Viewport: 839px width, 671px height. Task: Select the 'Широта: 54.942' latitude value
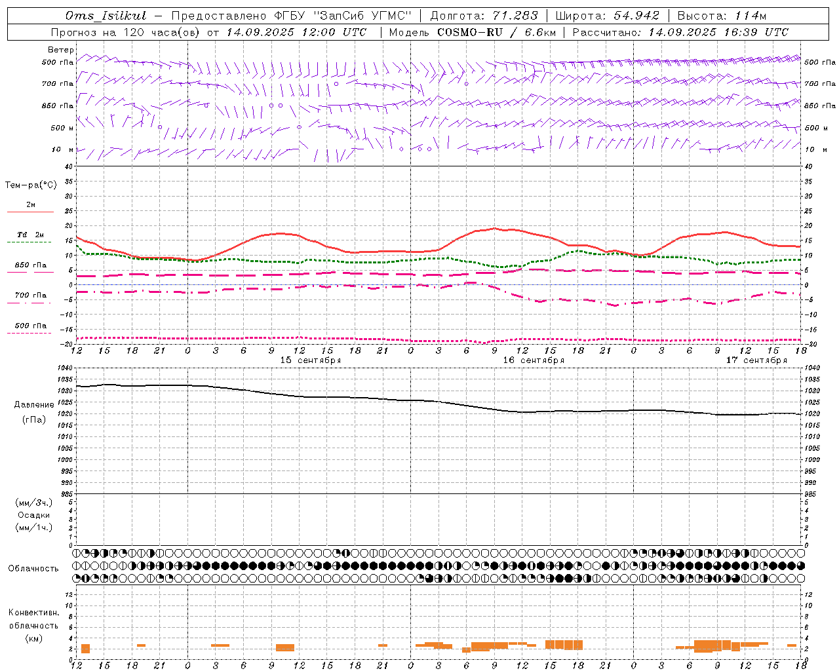[607, 16]
